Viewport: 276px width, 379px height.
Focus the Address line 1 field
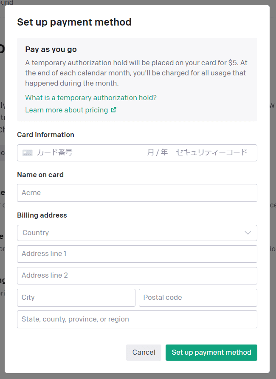137,254
